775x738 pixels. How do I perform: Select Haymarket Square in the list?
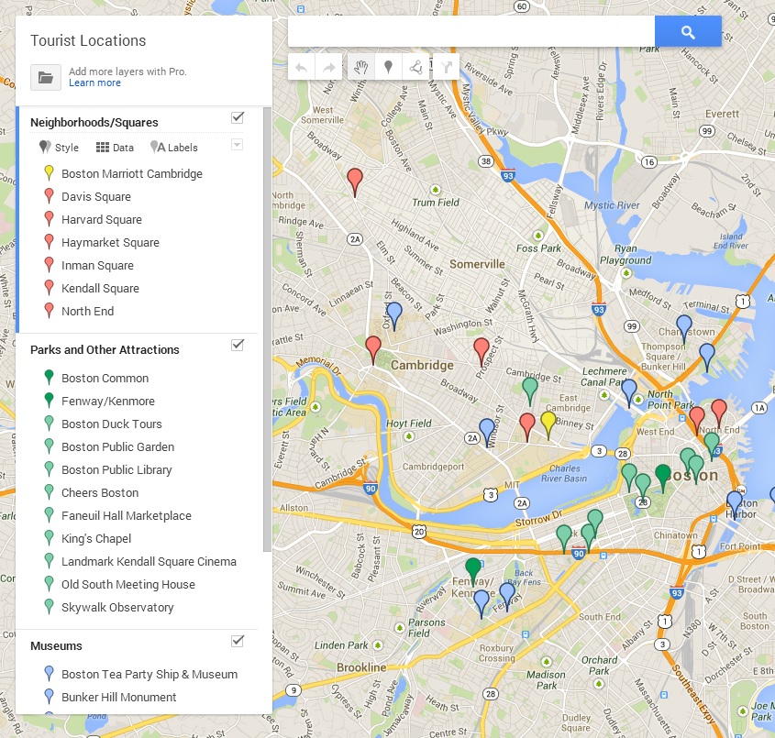[x=110, y=243]
